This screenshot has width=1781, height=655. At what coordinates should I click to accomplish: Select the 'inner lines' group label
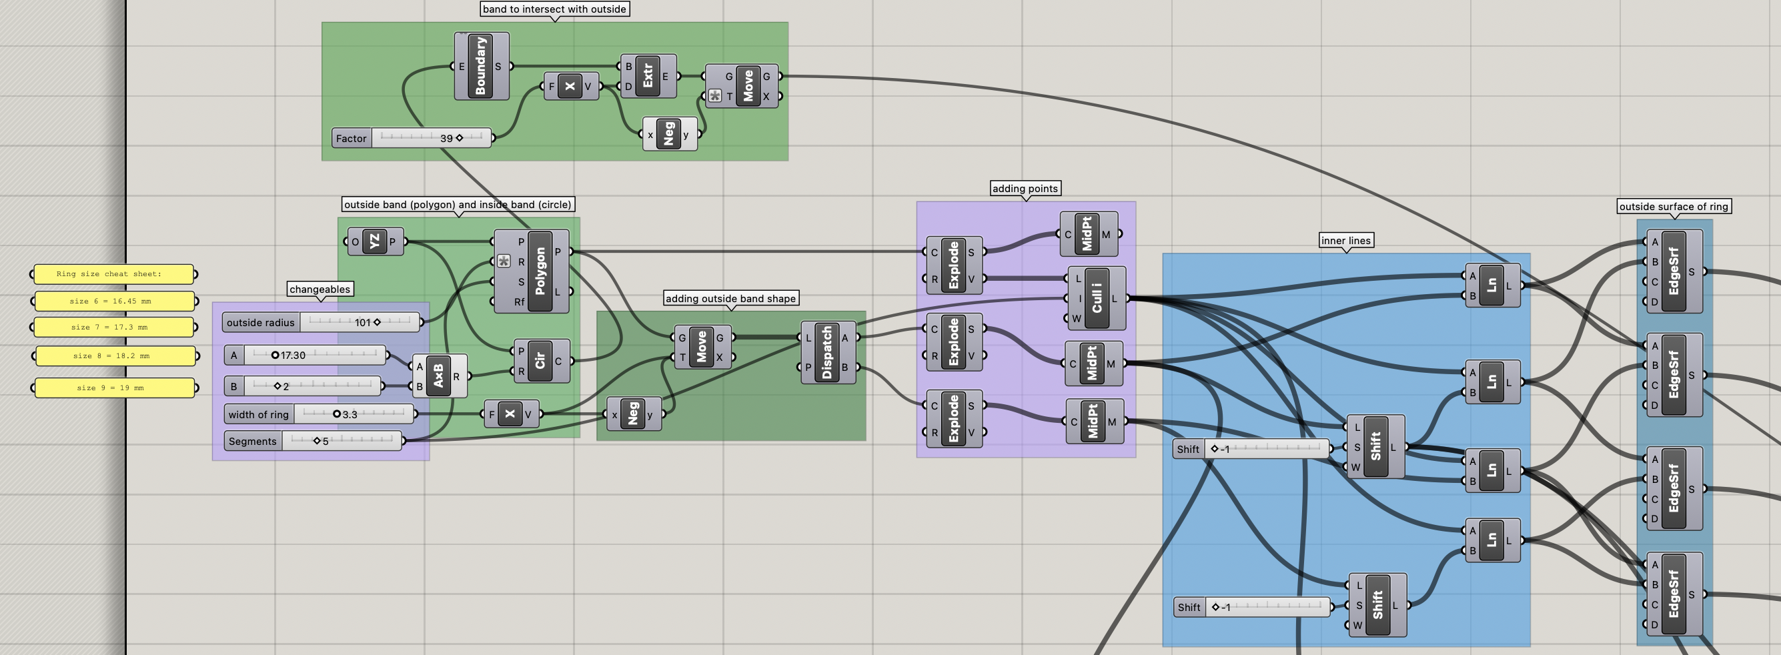pos(1345,241)
